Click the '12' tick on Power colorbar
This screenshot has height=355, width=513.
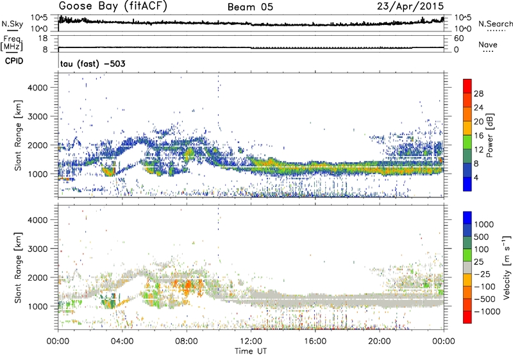pos(478,150)
